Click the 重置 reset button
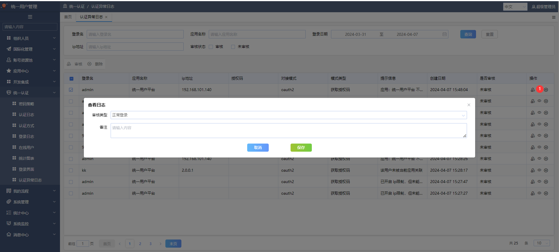Screen dimensions: 559x252 click(490, 34)
